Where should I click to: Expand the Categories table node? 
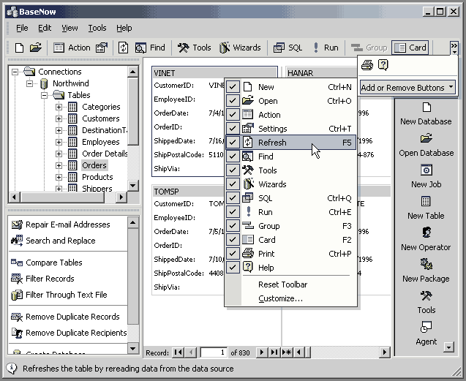pos(59,107)
